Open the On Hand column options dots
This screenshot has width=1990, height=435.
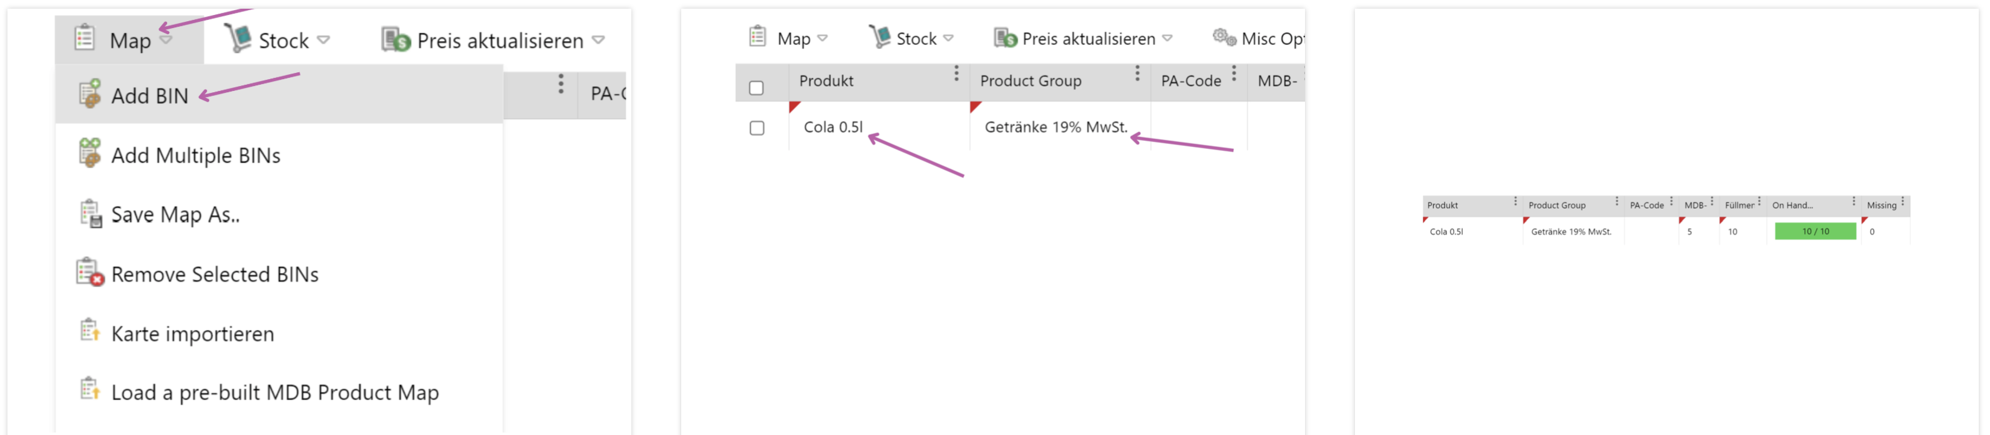pos(1853,202)
